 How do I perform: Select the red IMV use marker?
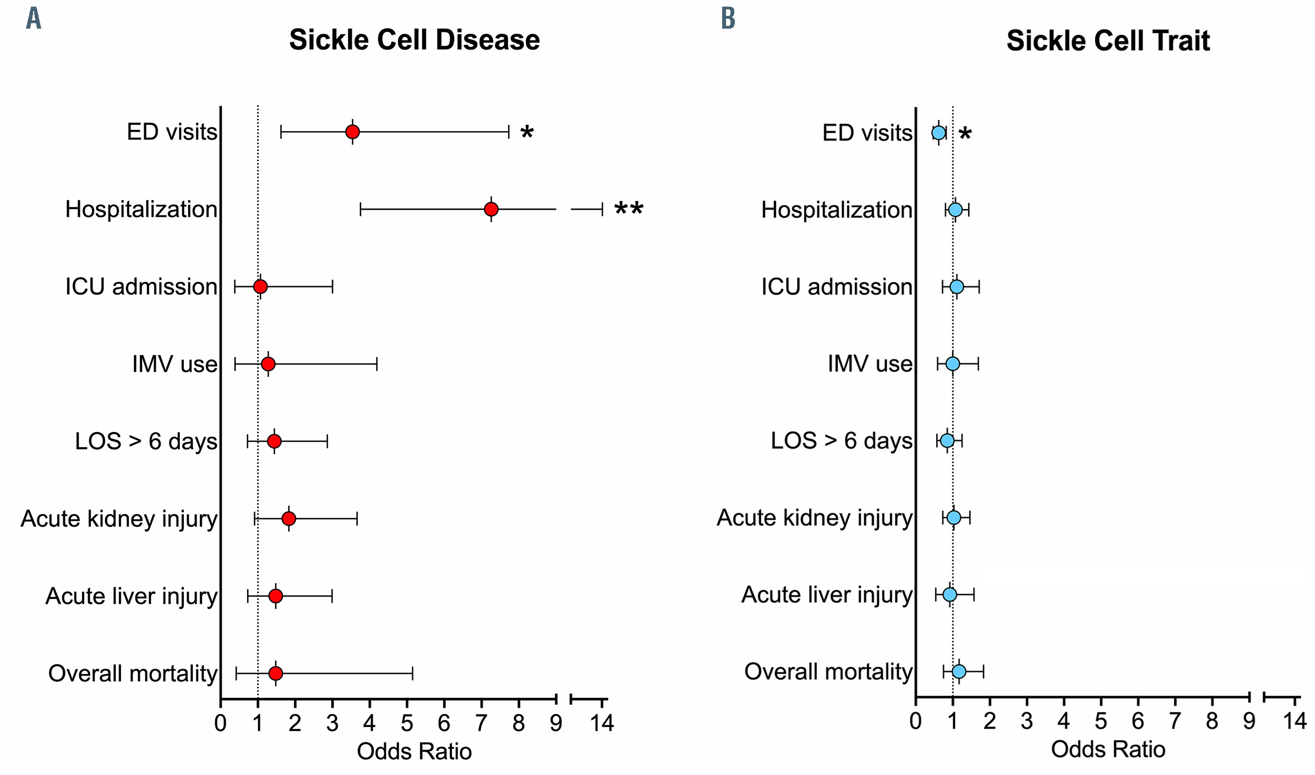tap(268, 364)
